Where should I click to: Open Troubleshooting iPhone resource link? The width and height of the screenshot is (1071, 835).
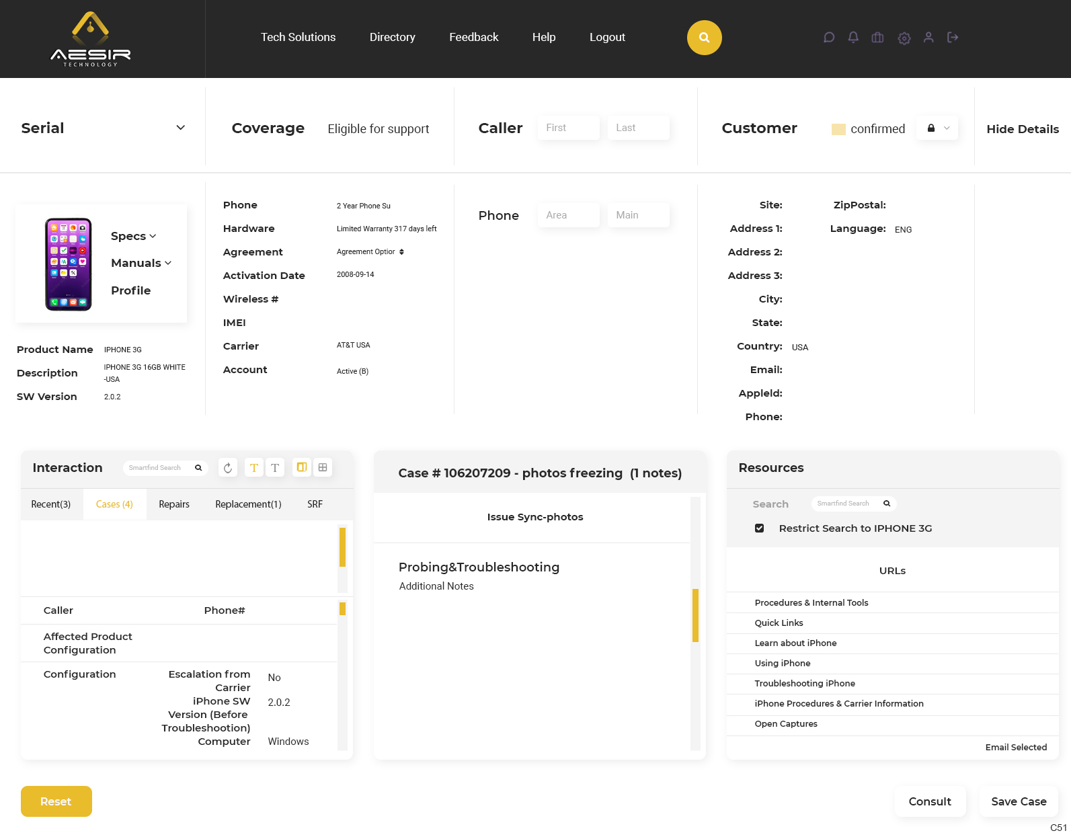point(805,684)
